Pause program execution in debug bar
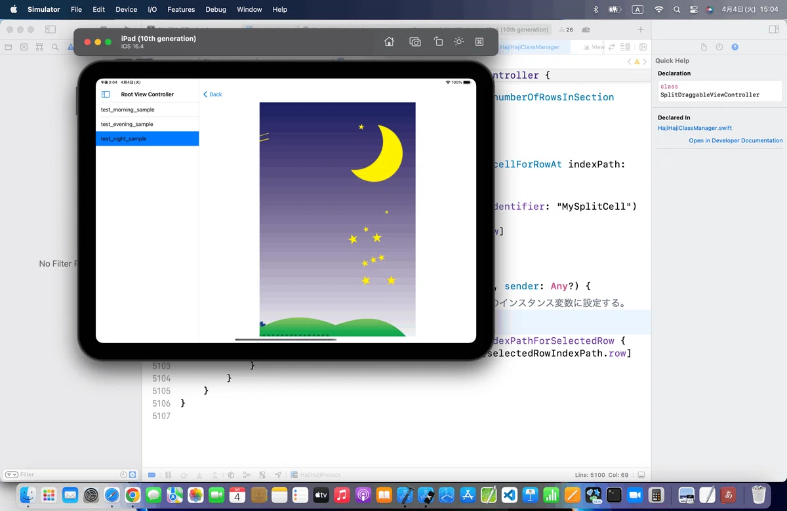The image size is (787, 511). pos(168,475)
